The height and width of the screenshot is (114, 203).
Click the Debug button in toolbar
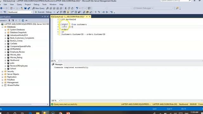coord(49,12)
